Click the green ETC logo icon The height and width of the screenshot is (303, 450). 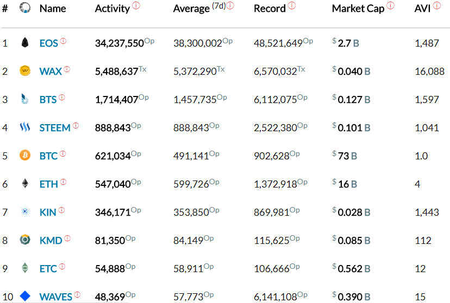(x=25, y=268)
